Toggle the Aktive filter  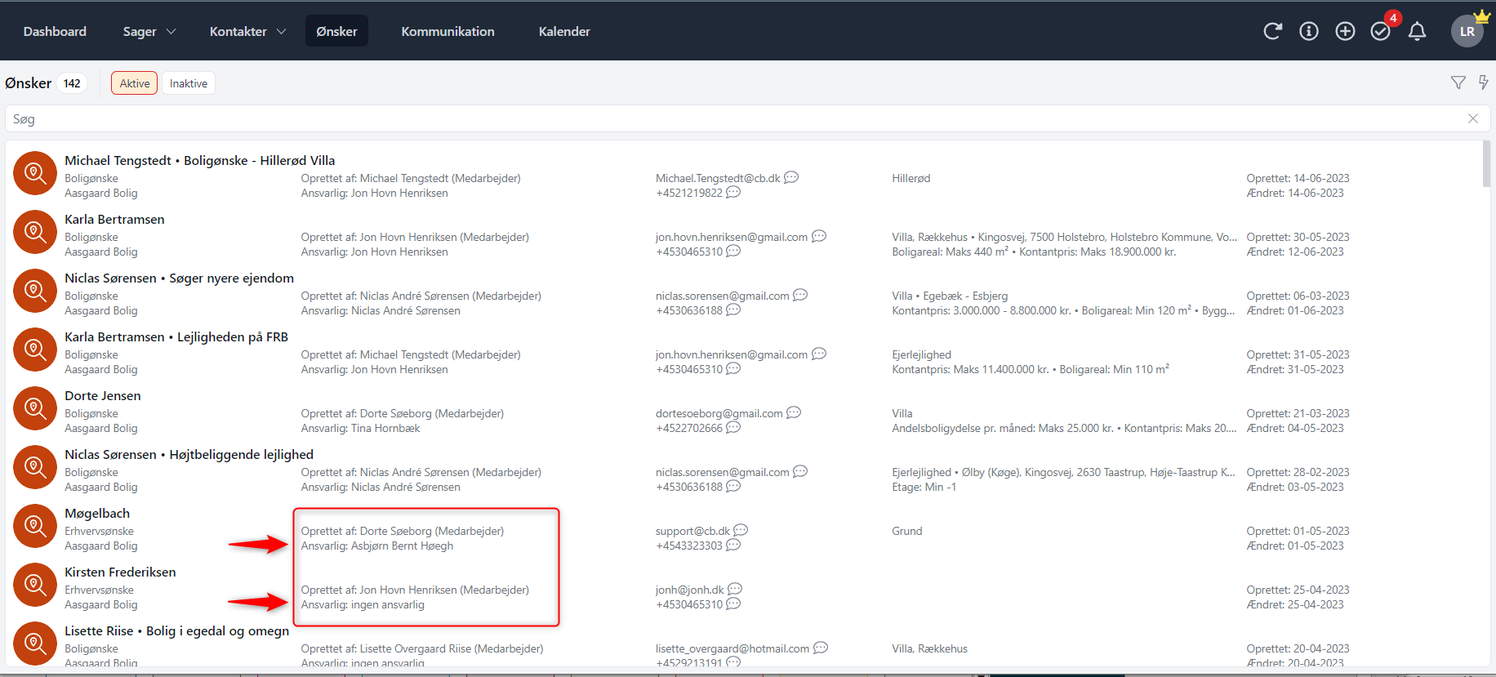point(134,83)
